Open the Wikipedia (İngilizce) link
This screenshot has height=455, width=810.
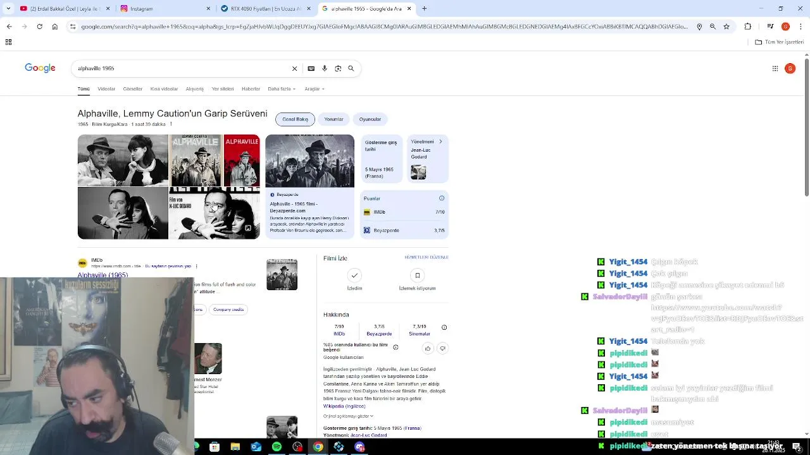(344, 406)
